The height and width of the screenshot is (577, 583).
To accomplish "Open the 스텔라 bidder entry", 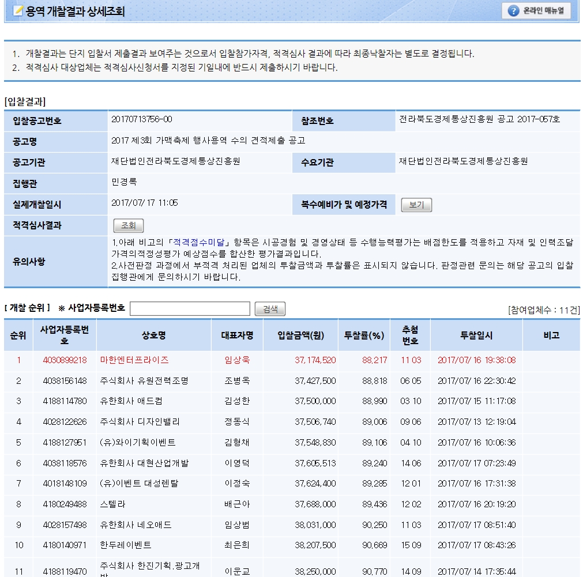I will click(112, 504).
